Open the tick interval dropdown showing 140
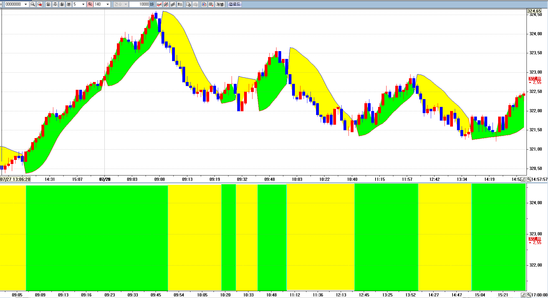This screenshot has width=548, height=298. [x=108, y=4]
